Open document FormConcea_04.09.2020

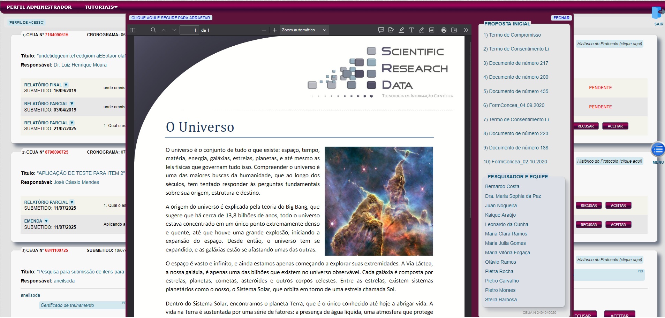coord(514,105)
